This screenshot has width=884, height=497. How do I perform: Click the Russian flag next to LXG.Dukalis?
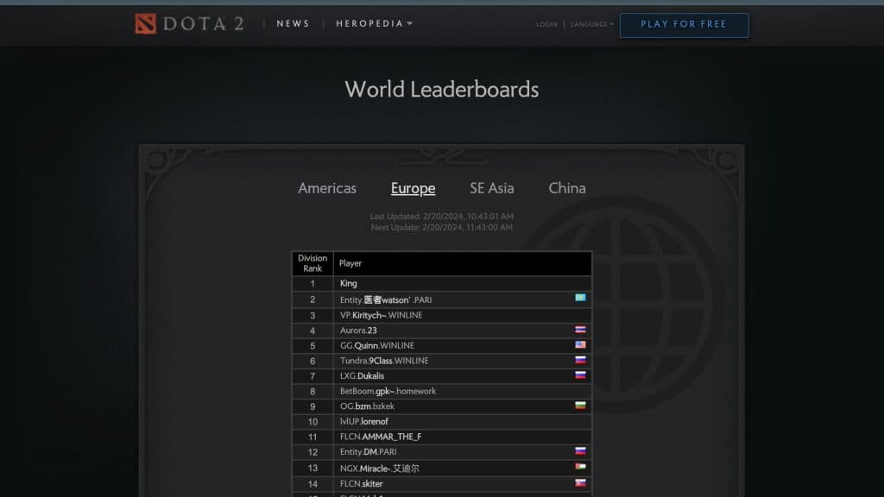tap(580, 376)
